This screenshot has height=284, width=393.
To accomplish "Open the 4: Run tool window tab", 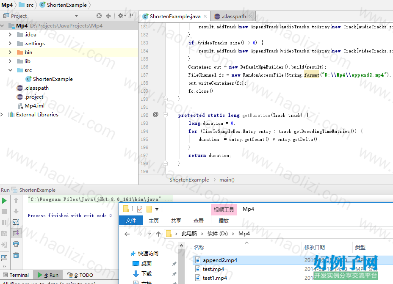I will [x=48, y=275].
